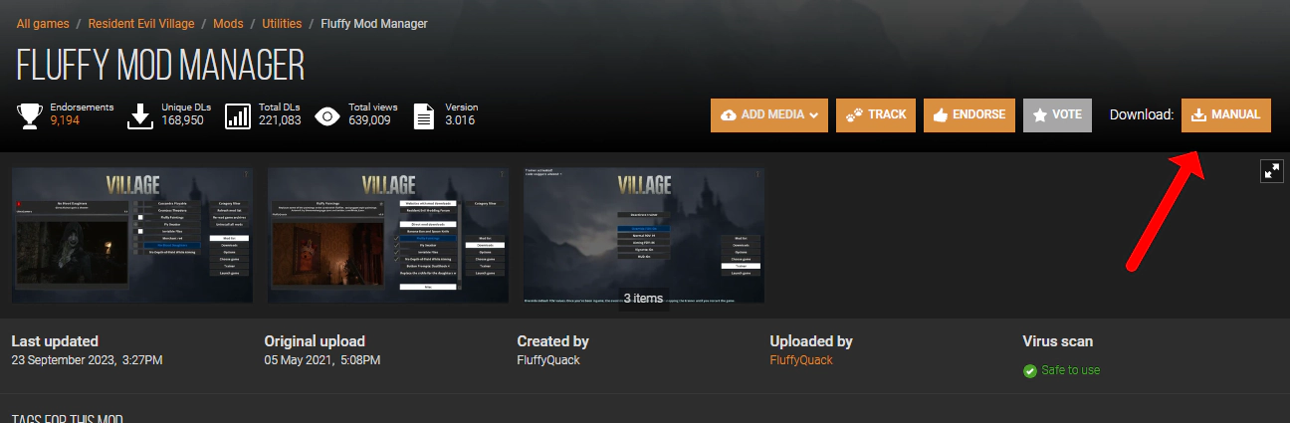1290x423 pixels.
Task: Expand the image gallery to fullscreen
Action: pyautogui.click(x=1272, y=171)
